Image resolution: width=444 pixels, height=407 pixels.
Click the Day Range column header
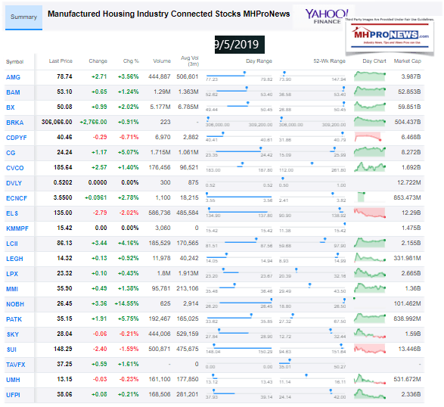pyautogui.click(x=259, y=61)
